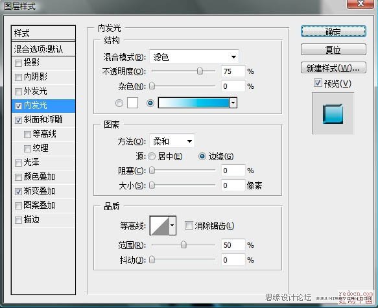Viewport: 378px width, 308px height.
Task: Click the 抖动 slider handle
Action: click(x=152, y=259)
